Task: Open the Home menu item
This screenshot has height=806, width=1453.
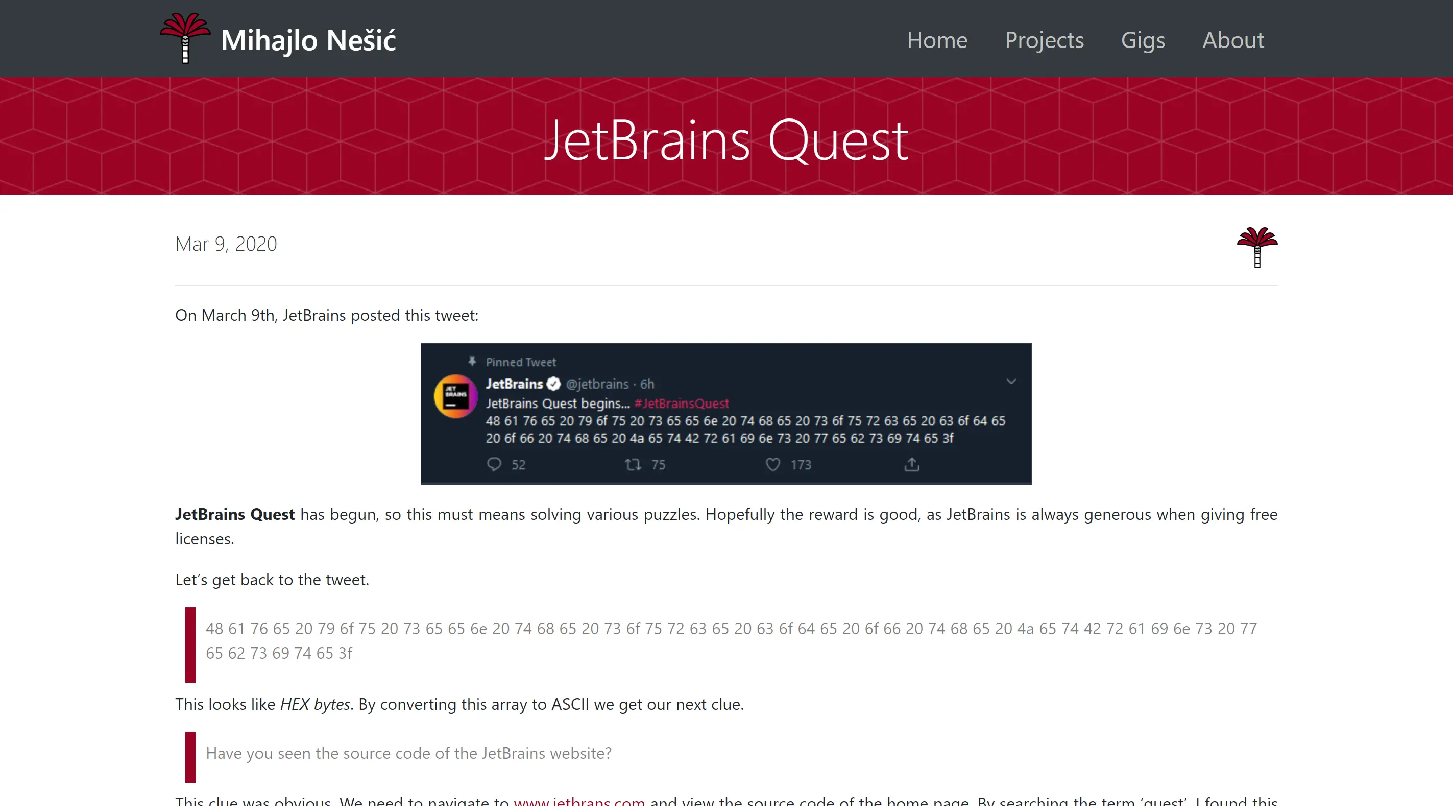Action: coord(937,40)
